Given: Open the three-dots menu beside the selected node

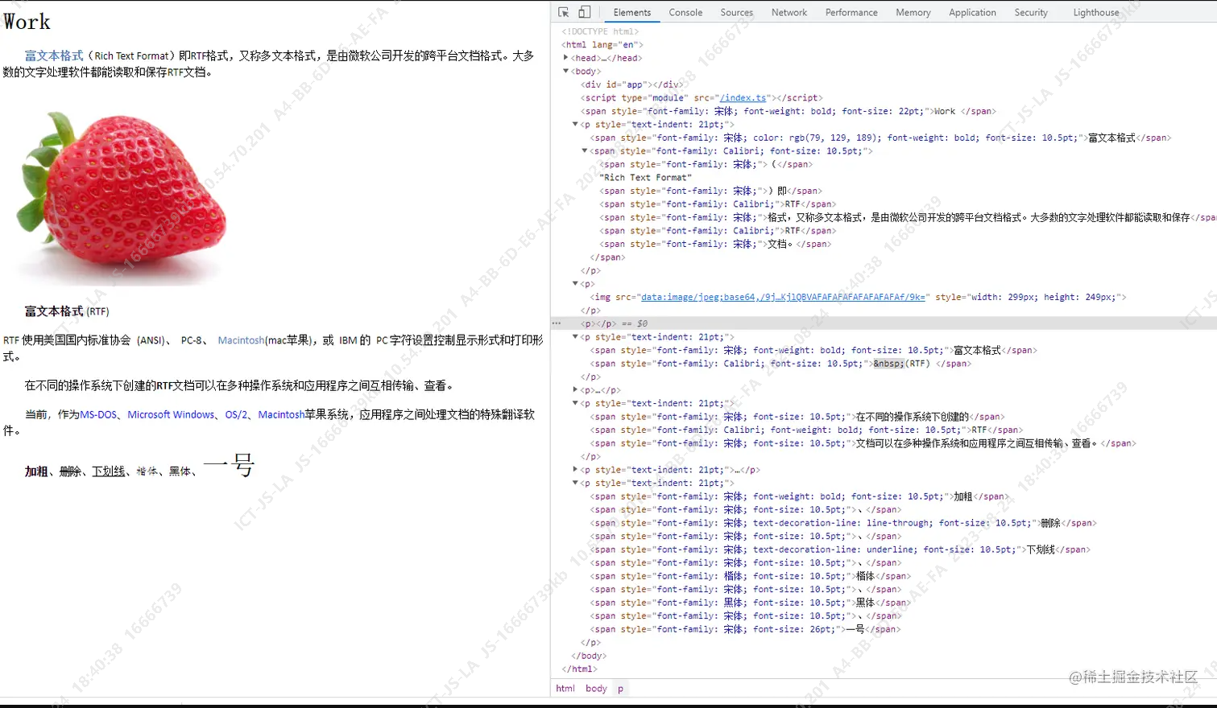Looking at the screenshot, I should click(x=557, y=323).
